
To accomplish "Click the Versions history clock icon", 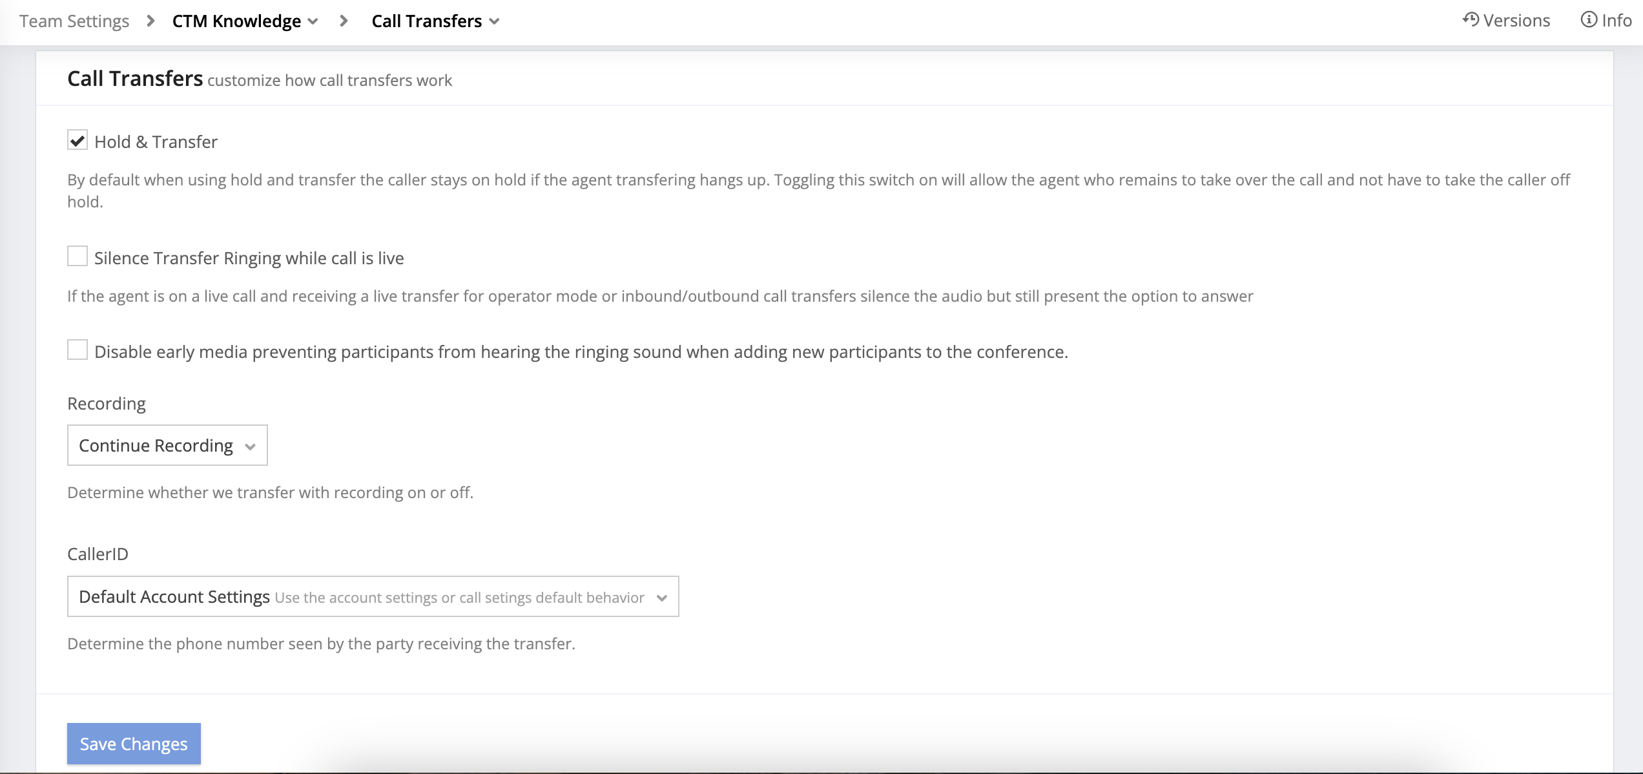I will click(x=1471, y=20).
